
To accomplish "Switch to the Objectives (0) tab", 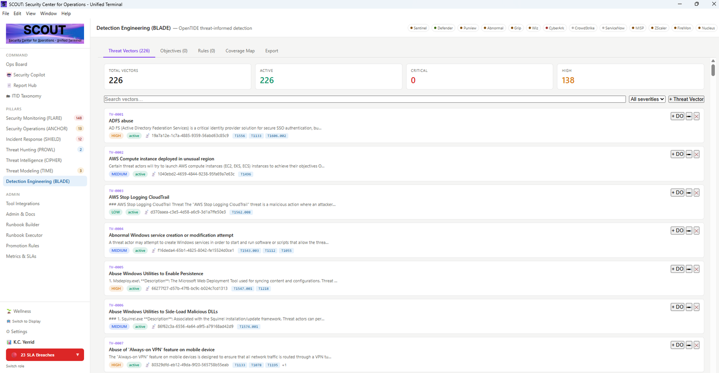I will pyautogui.click(x=174, y=51).
